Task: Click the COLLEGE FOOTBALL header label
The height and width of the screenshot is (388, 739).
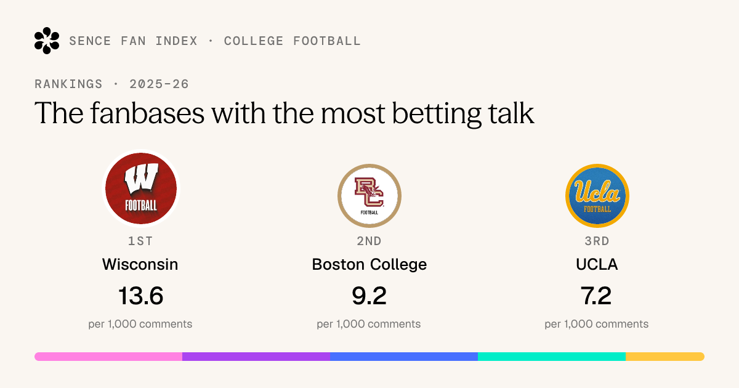Action: (x=293, y=41)
